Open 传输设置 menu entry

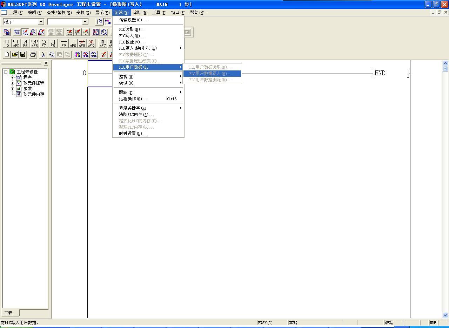133,20
